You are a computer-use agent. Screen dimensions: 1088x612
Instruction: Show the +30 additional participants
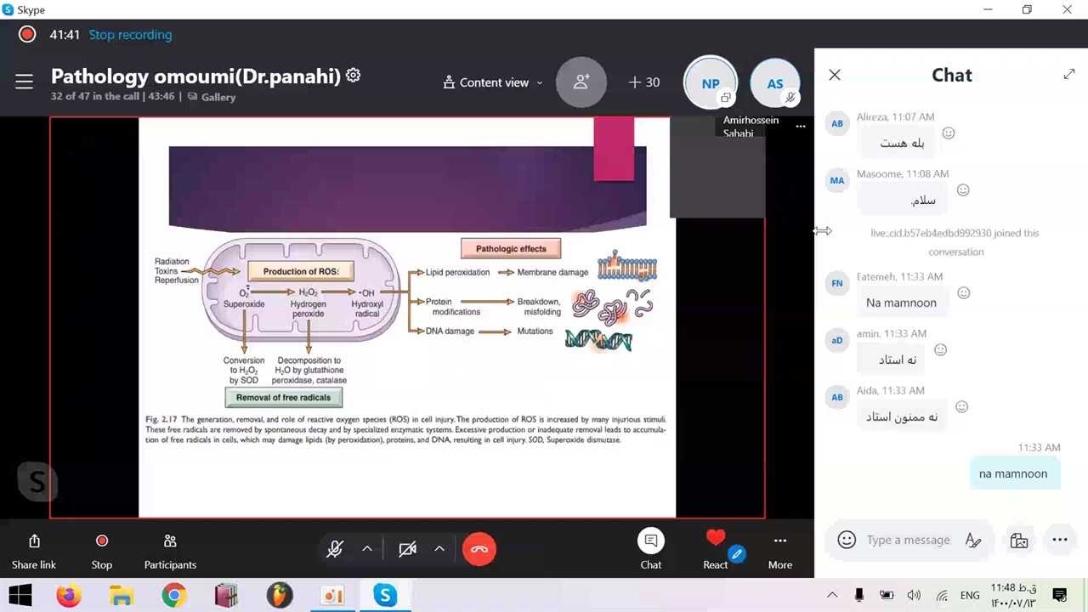point(644,82)
